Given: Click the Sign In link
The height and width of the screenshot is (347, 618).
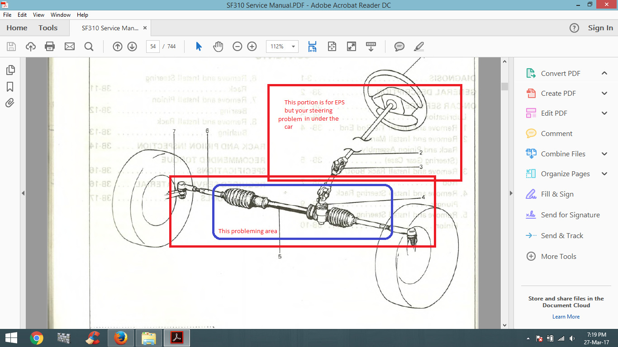Looking at the screenshot, I should pyautogui.click(x=600, y=28).
